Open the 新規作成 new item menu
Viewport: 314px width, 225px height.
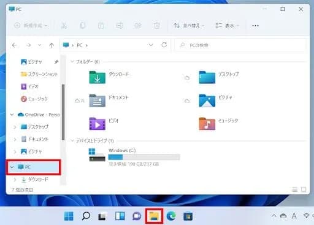pos(31,26)
